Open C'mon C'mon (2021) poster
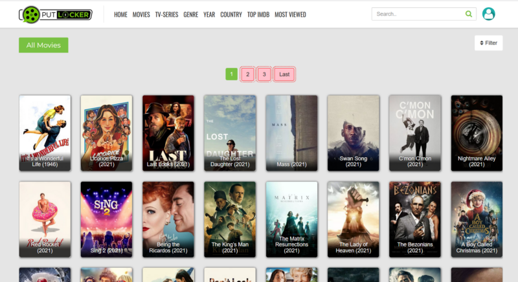Image resolution: width=518 pixels, height=282 pixels. (x=415, y=133)
